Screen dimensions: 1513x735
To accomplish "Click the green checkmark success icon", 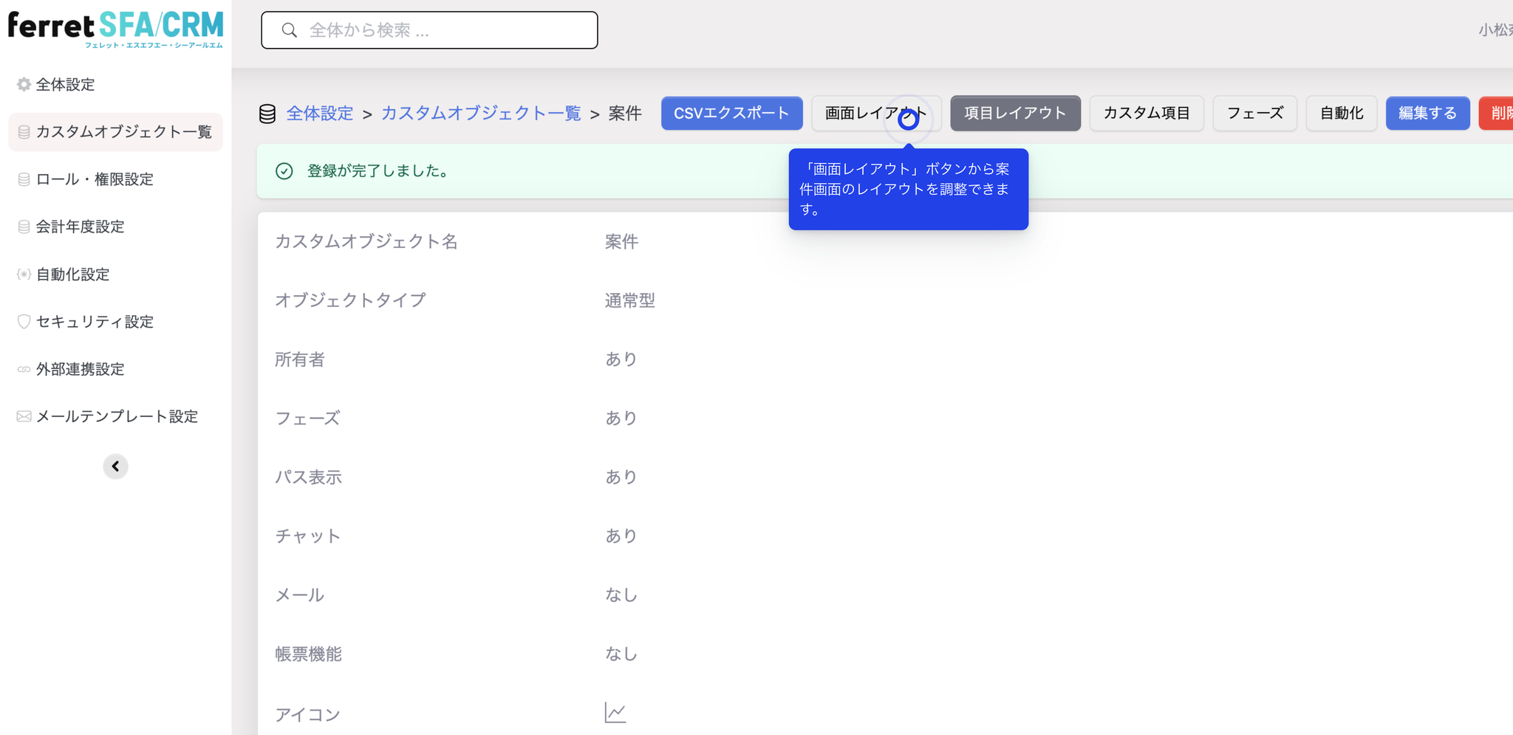I will 284,171.
